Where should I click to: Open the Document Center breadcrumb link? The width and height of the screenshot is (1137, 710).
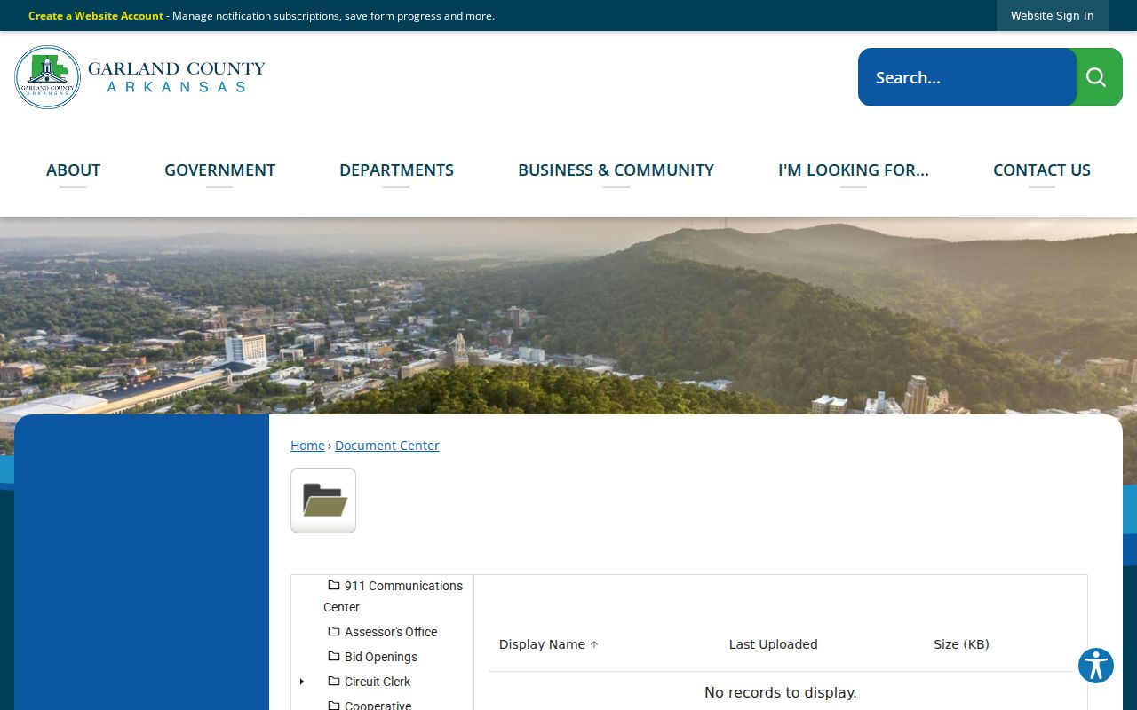387,446
